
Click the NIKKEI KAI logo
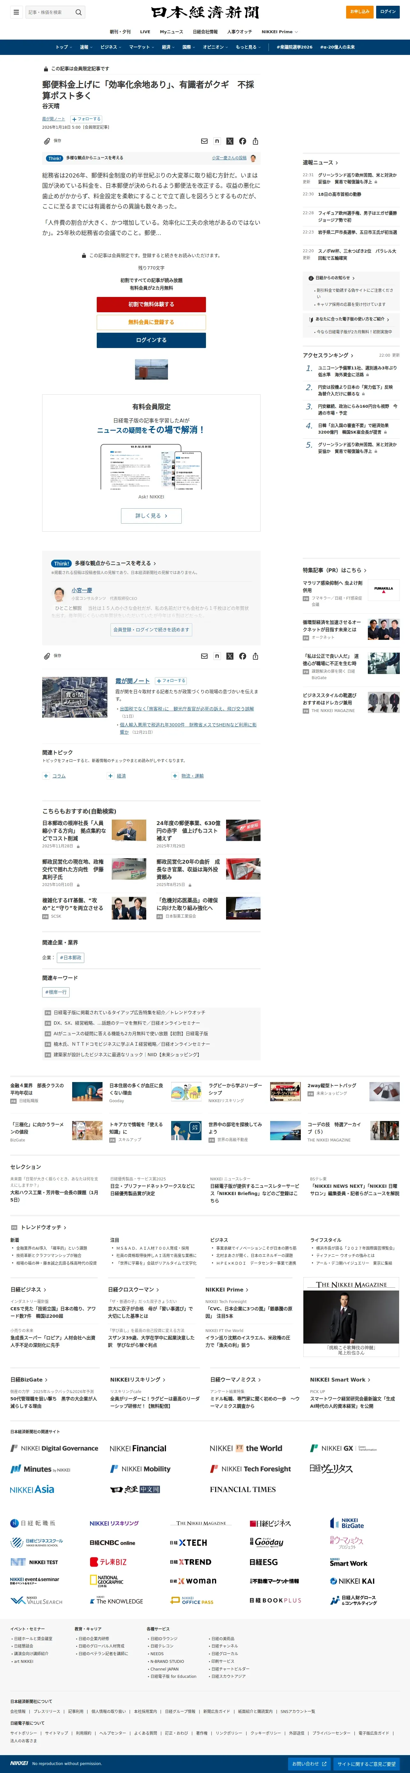(352, 1581)
